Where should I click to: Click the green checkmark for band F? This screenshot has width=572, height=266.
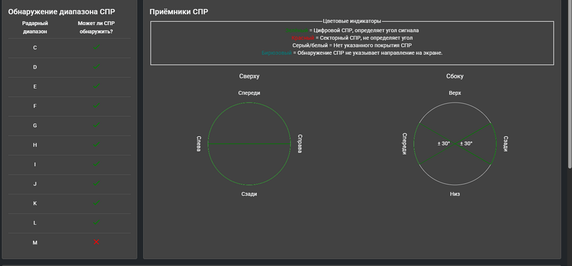click(96, 106)
